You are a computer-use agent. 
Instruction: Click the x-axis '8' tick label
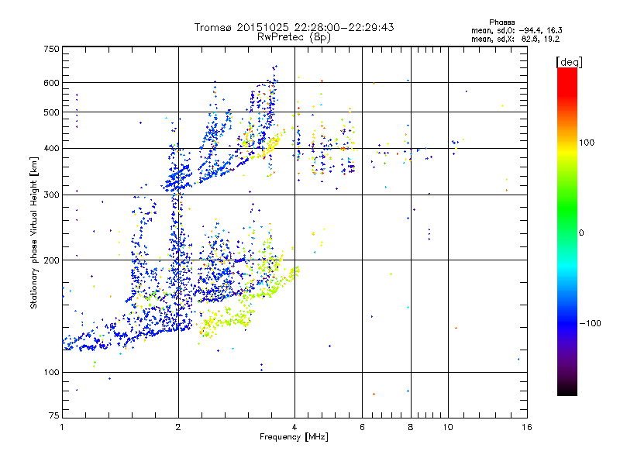411,427
